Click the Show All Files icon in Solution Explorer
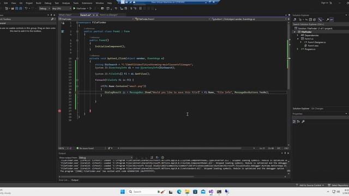The image size is (349, 196). 314,20
